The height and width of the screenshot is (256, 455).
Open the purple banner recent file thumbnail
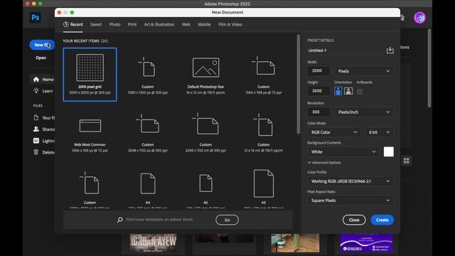pyautogui.click(x=366, y=242)
